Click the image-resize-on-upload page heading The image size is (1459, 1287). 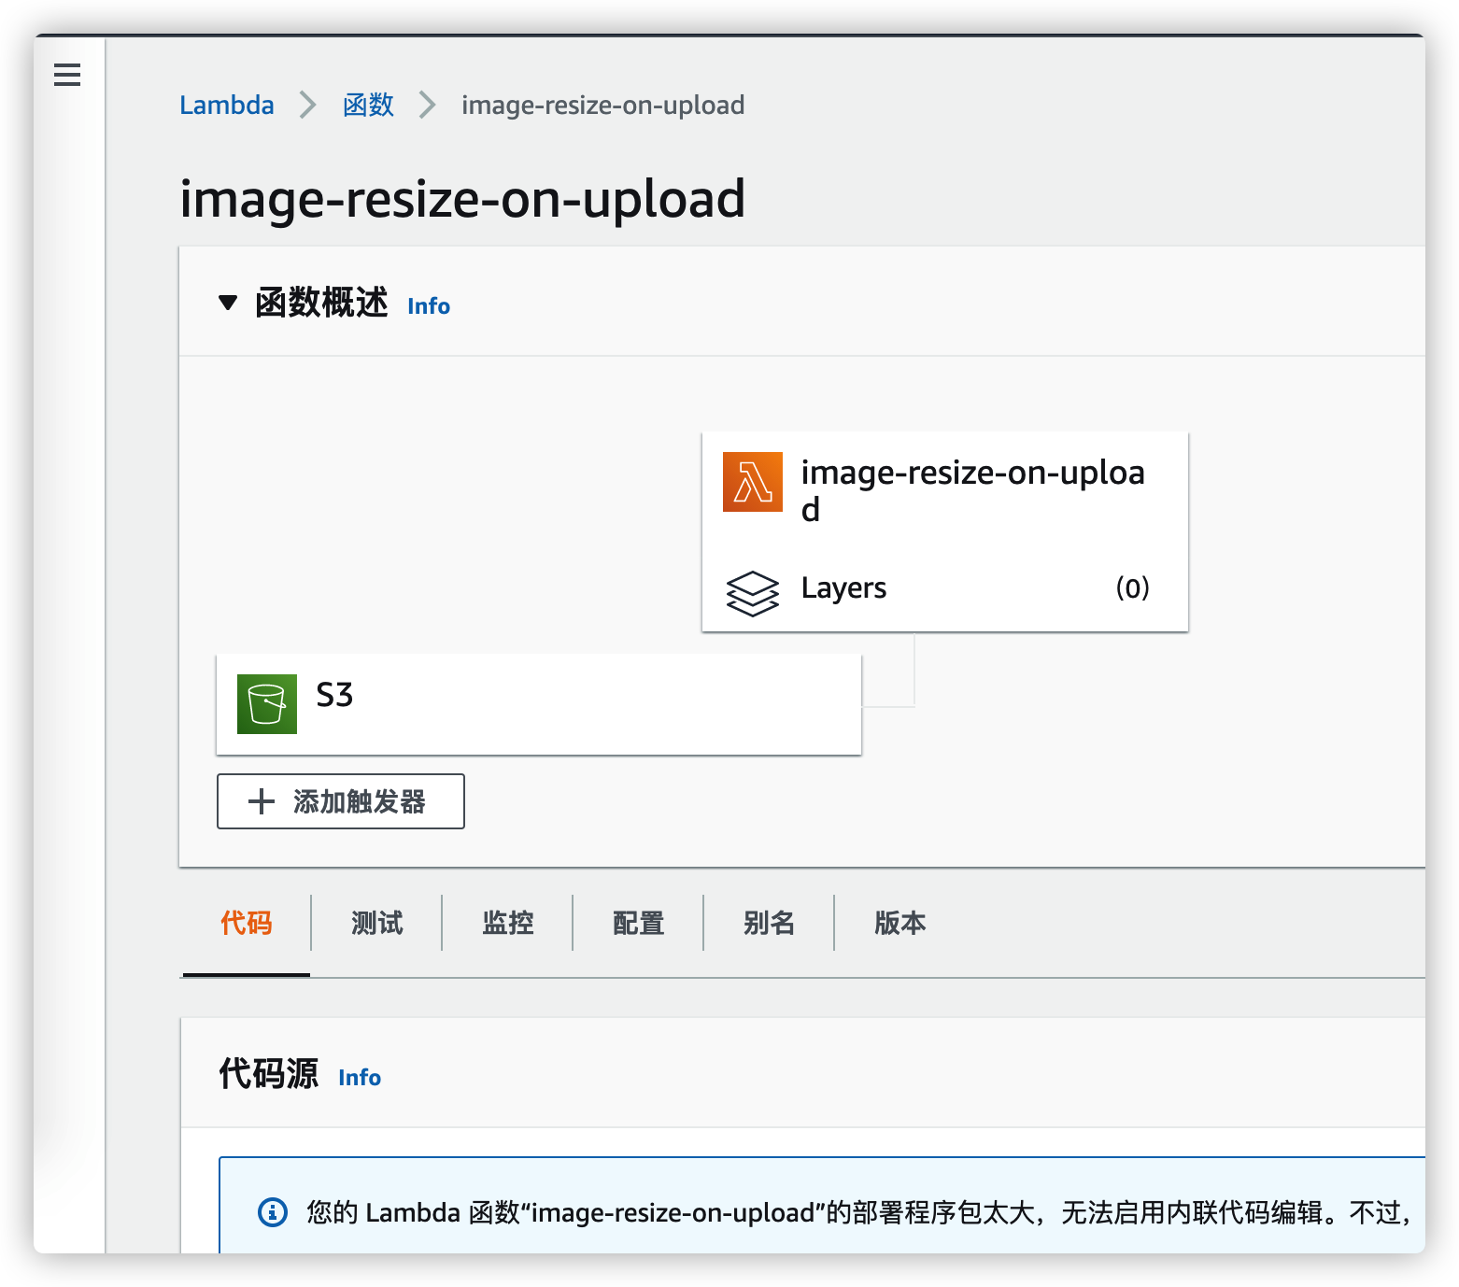[462, 198]
